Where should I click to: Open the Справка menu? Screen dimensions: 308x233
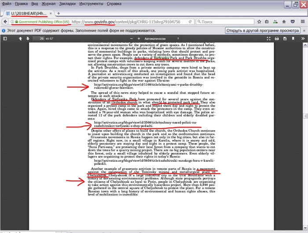click(114, 4)
